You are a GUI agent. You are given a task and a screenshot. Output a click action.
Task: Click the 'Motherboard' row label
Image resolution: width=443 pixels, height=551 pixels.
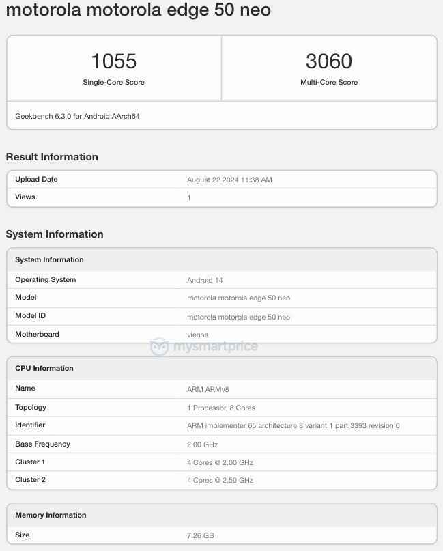[x=37, y=334]
